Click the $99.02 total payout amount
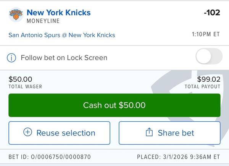 tap(209, 79)
